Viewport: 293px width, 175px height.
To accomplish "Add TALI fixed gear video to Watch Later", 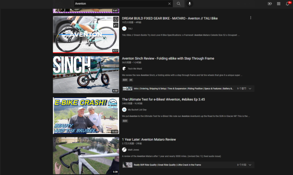I will tap(116, 19).
